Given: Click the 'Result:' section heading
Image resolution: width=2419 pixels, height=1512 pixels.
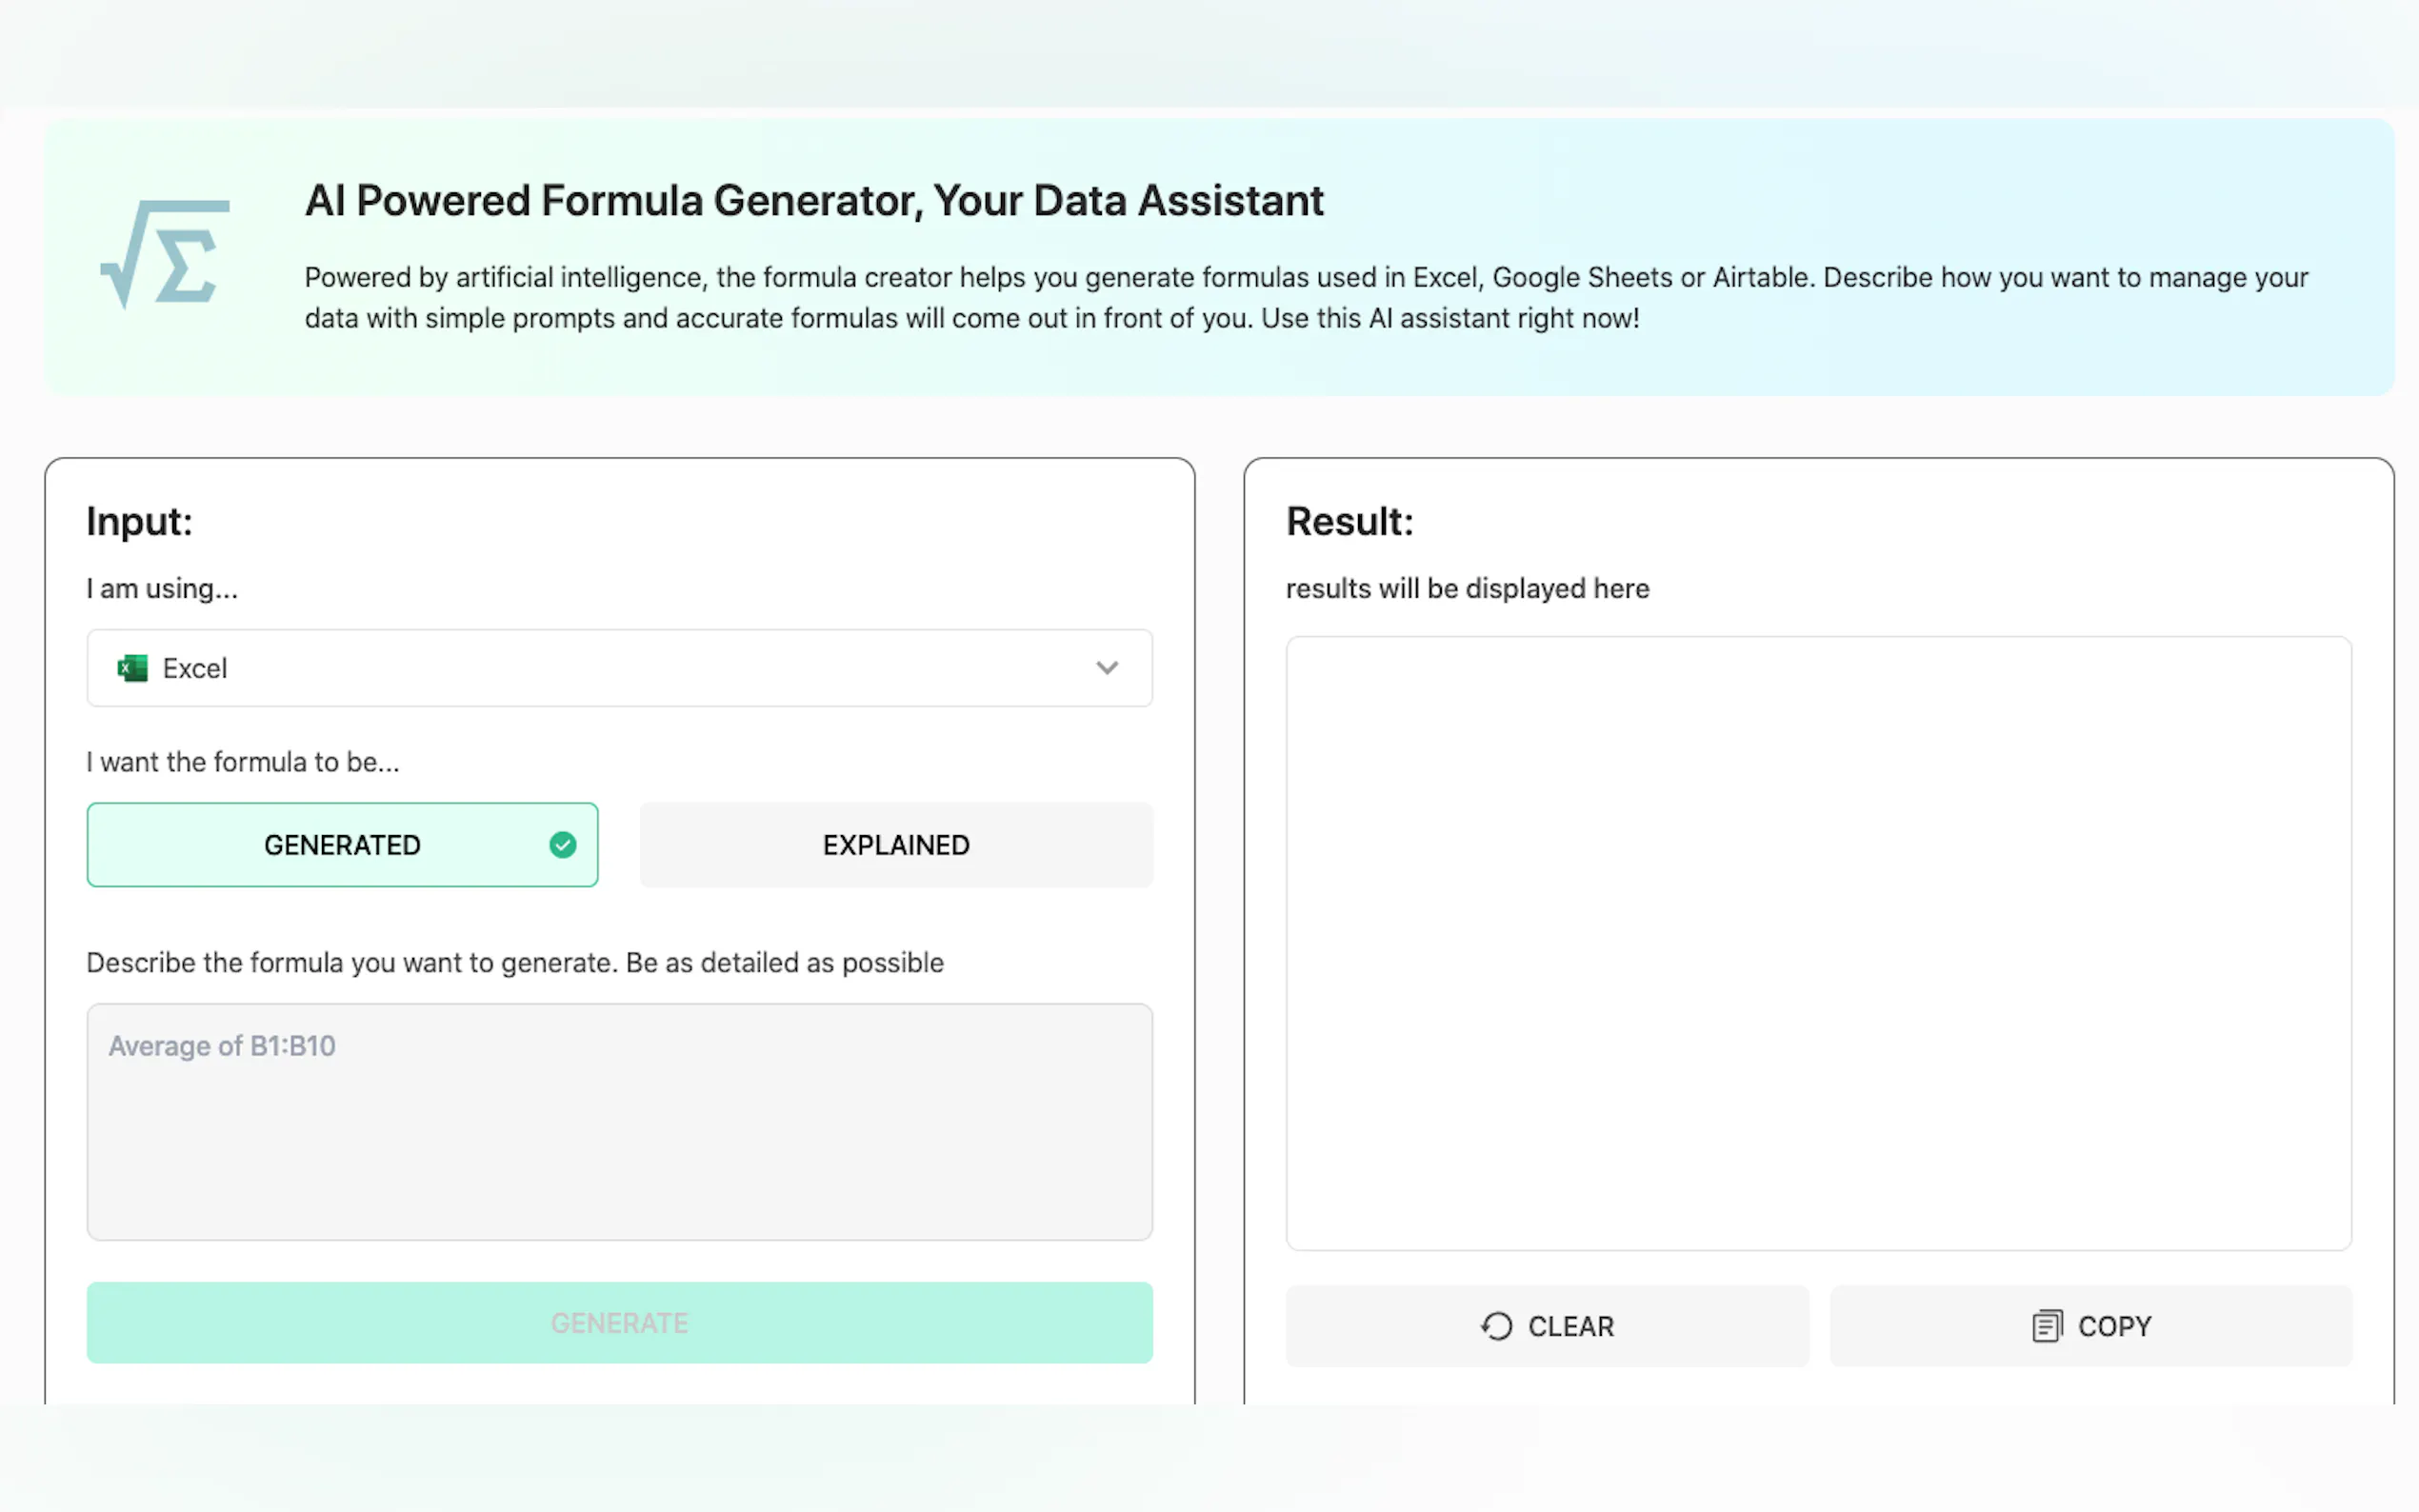Looking at the screenshot, I should [1349, 522].
